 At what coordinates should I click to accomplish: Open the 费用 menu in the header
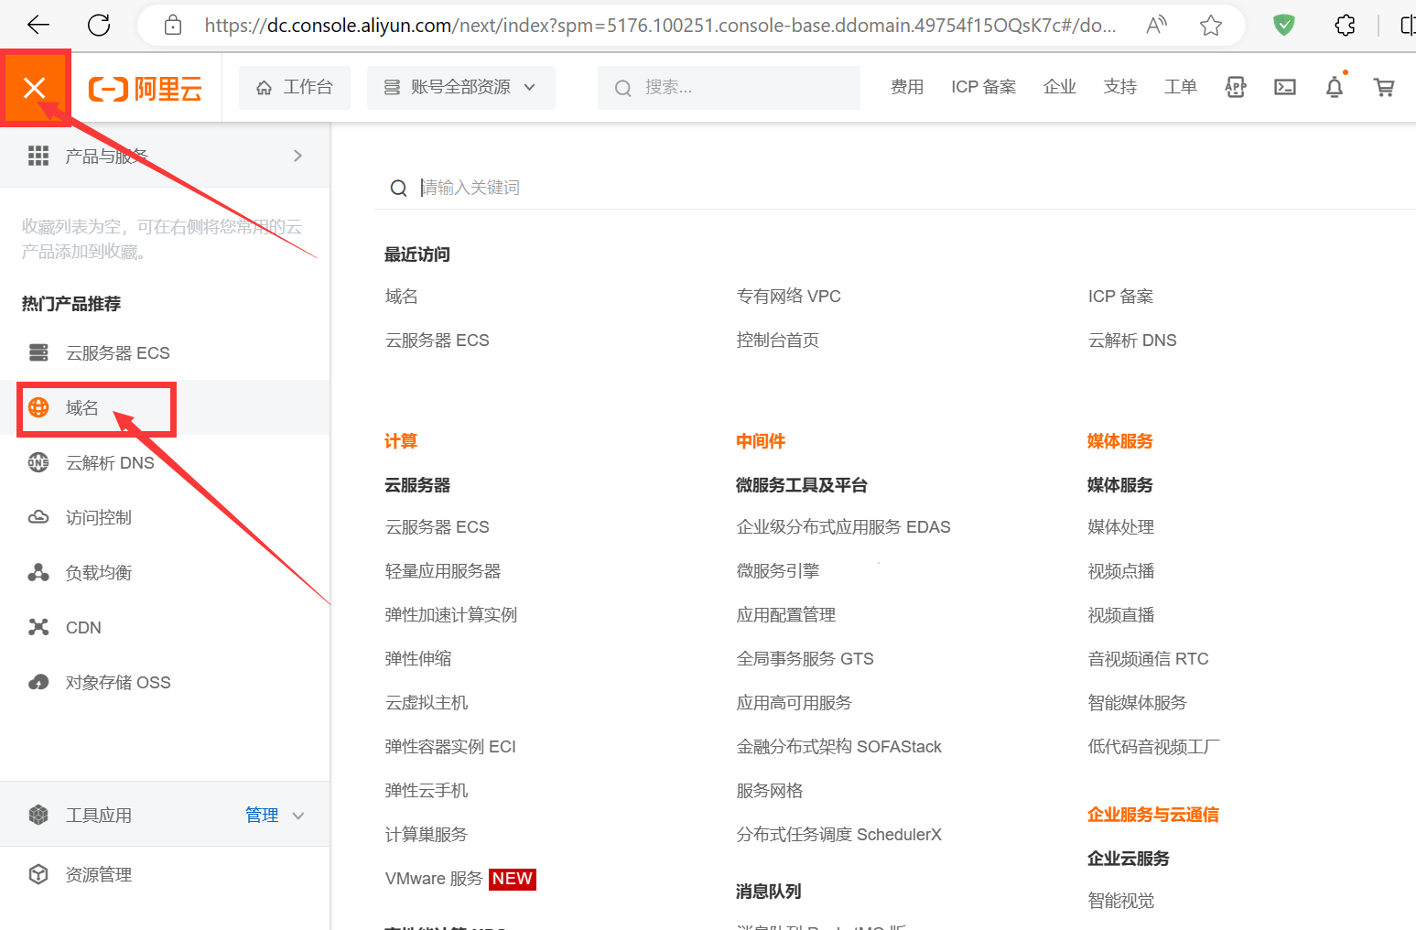click(907, 87)
